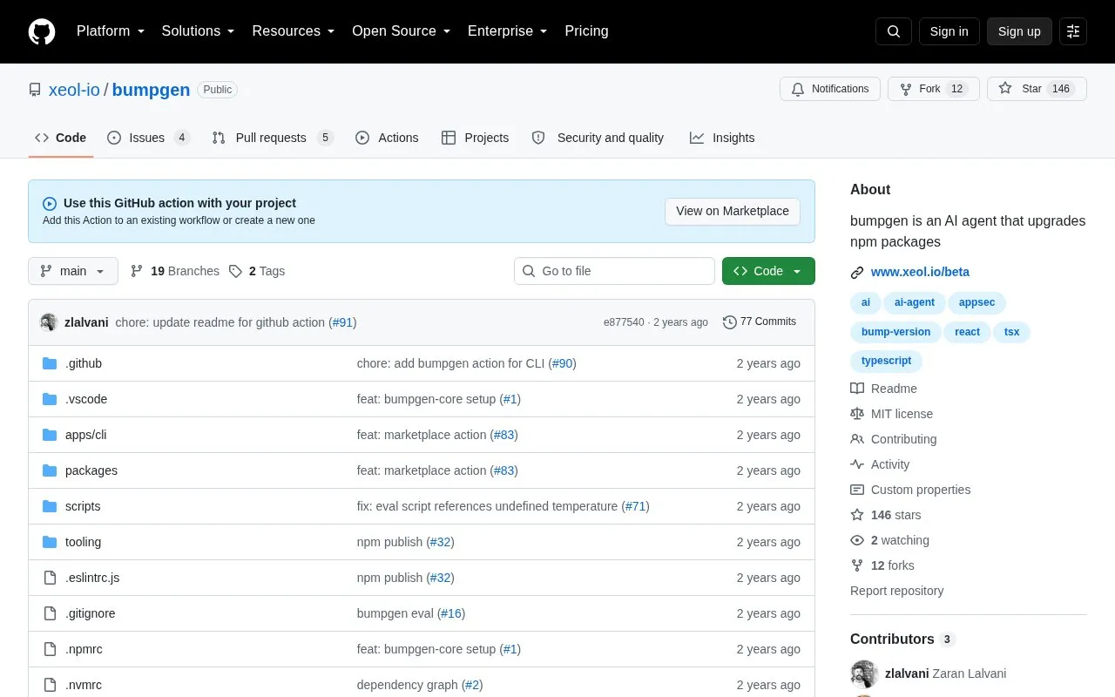Open the GitHub homepage logo

coord(42,31)
